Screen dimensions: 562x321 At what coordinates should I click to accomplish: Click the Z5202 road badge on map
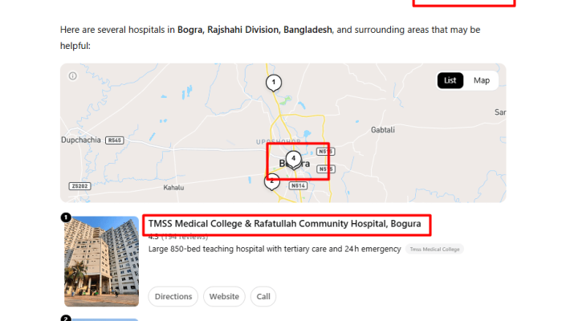[x=79, y=185]
